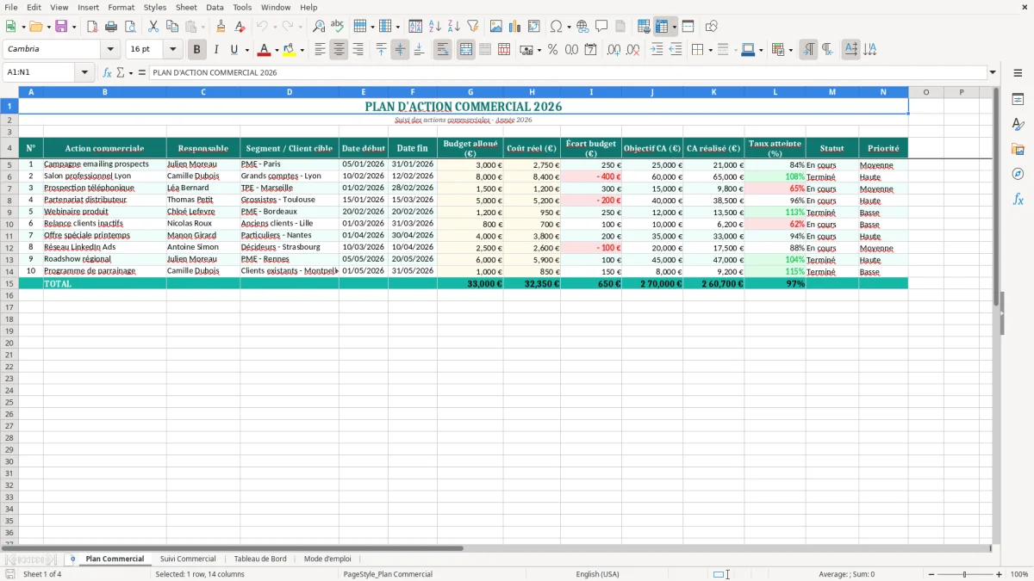Apply the red Font Color swatch
The image size is (1034, 581).
tap(265, 50)
